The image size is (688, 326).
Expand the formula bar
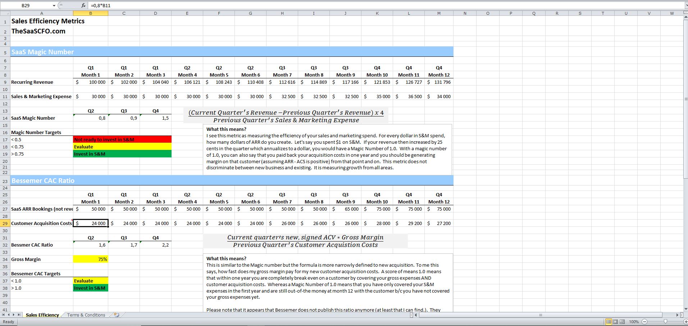[685, 5]
